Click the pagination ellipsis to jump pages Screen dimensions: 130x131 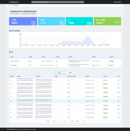point(62,121)
